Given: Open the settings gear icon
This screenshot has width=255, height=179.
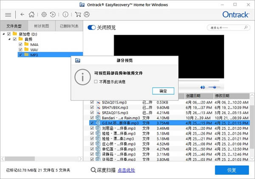Looking at the screenshot, I should click(x=44, y=14).
